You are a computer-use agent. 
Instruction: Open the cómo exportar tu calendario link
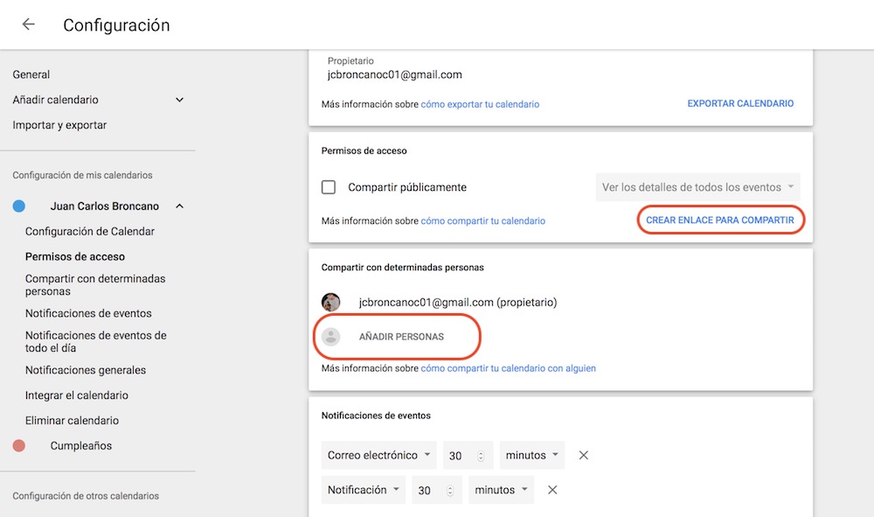tap(480, 104)
